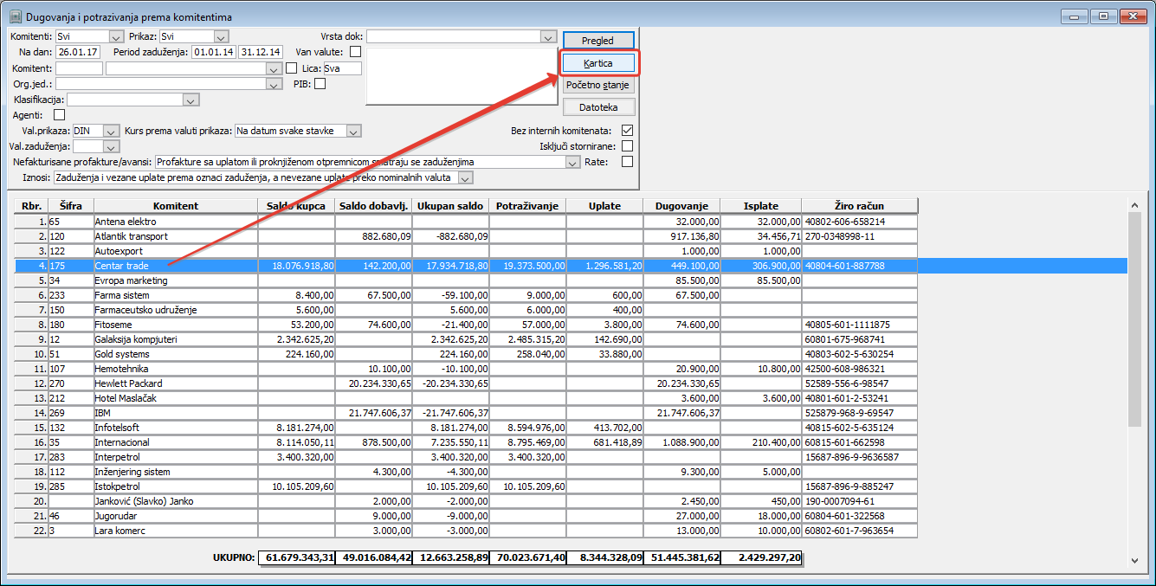
Task: Select the Hotel Maslačak row
Action: pos(467,398)
